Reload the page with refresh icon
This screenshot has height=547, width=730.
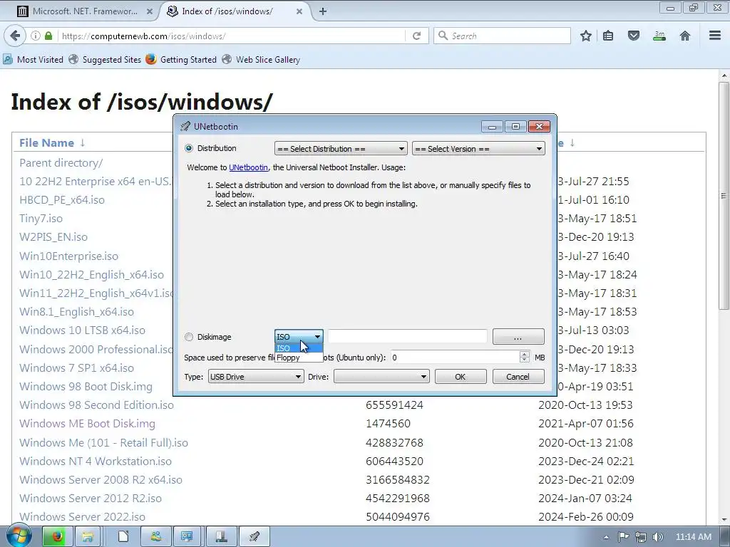coord(416,36)
